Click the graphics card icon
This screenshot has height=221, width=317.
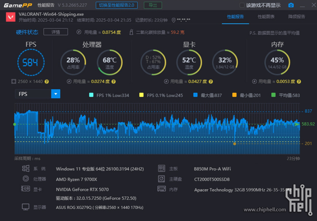[26, 189]
